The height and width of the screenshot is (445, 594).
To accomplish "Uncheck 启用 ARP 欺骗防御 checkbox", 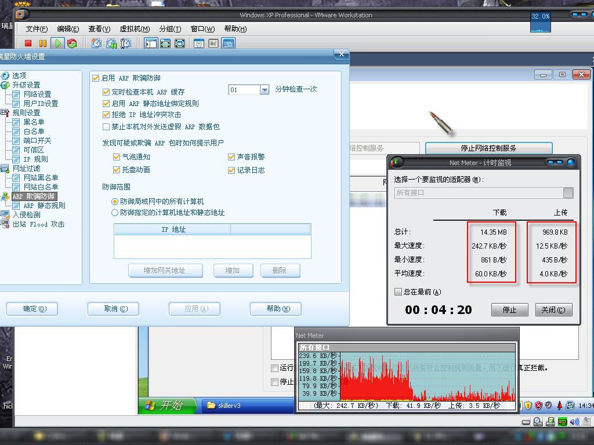I will [96, 78].
